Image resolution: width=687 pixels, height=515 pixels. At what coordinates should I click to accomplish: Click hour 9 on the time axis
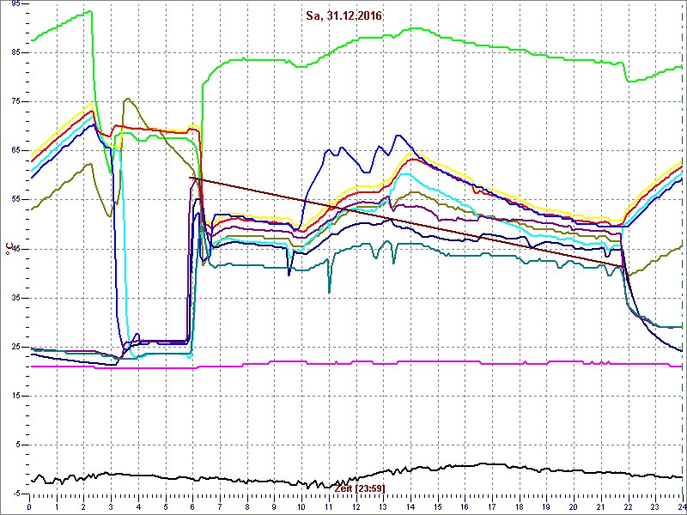274,506
